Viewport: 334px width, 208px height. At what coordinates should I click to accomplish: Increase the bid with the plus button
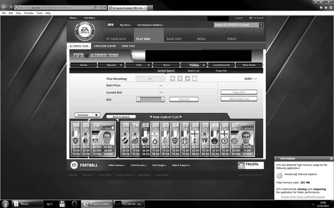point(163,99)
